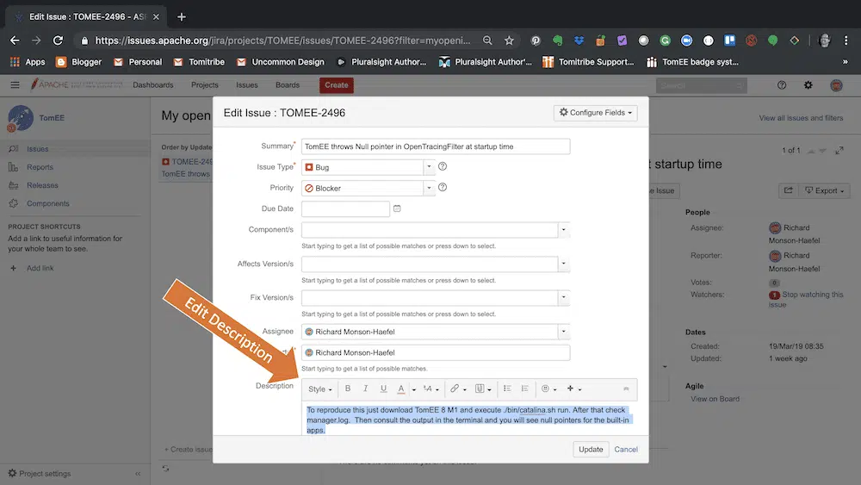Open the Priority dropdown showing Blocker
861x485 pixels.
pyautogui.click(x=368, y=188)
